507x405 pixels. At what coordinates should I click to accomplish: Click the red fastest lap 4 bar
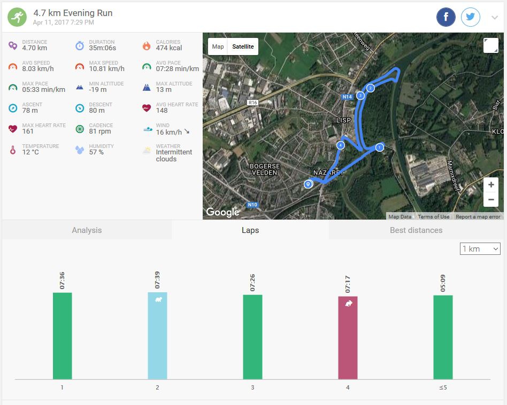[x=348, y=338]
